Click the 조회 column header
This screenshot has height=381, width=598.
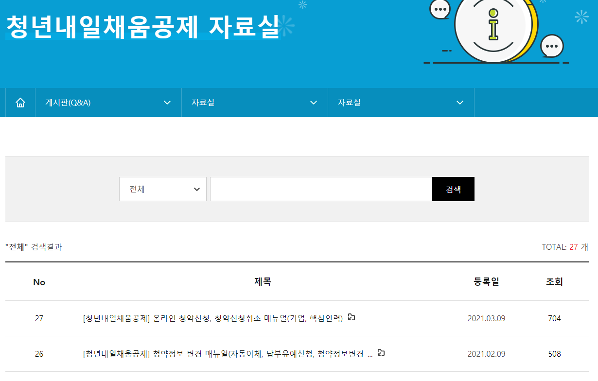click(554, 281)
